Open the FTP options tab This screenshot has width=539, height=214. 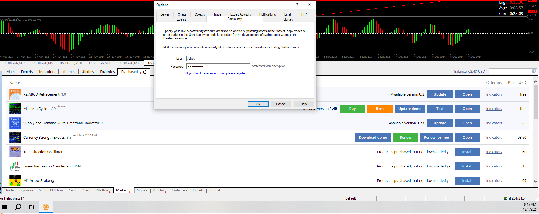(304, 14)
